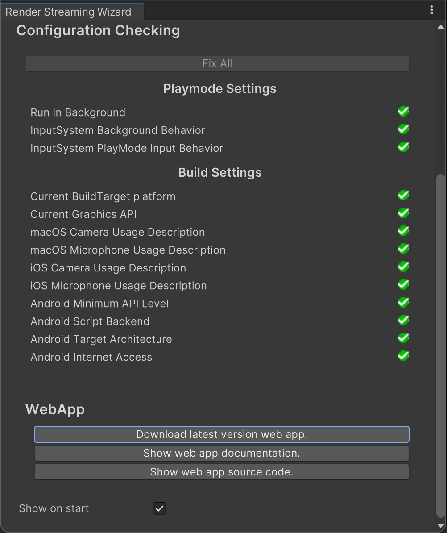Click the Current Graphics API status checkmark
Viewport: 447px width, 533px height.
403,213
